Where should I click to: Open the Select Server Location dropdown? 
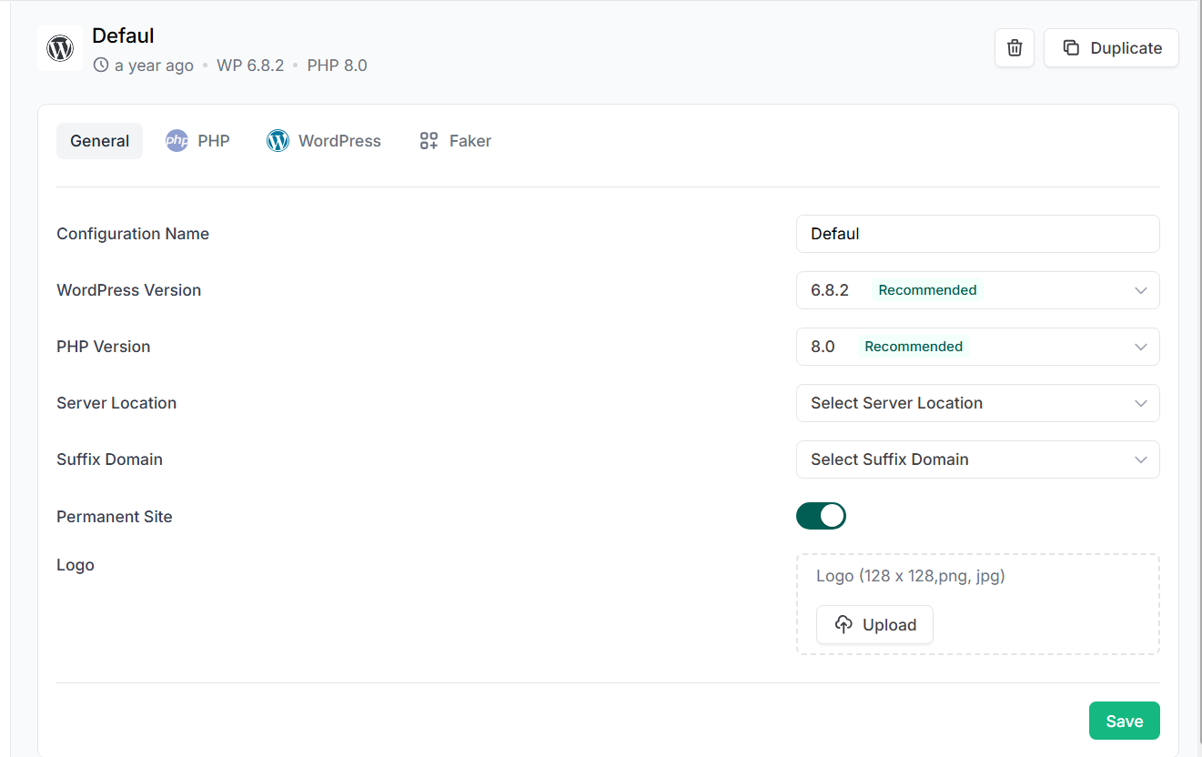tap(977, 403)
